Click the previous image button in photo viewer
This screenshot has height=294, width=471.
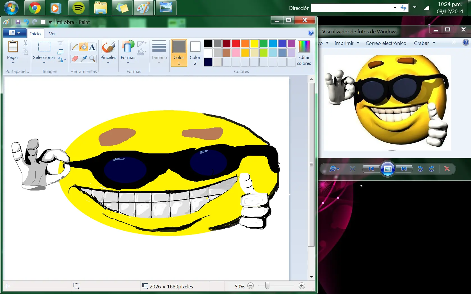coord(371,169)
